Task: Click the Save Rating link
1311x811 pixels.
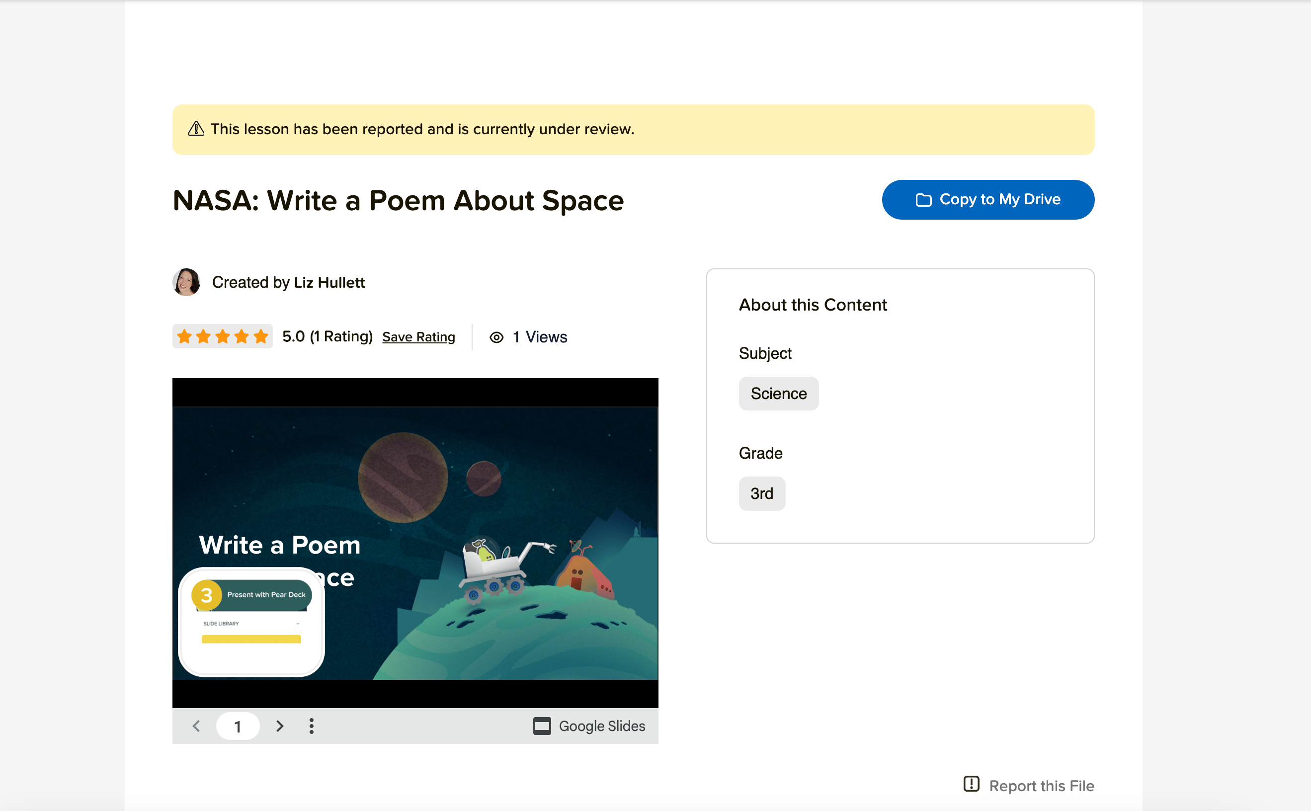Action: pos(418,337)
